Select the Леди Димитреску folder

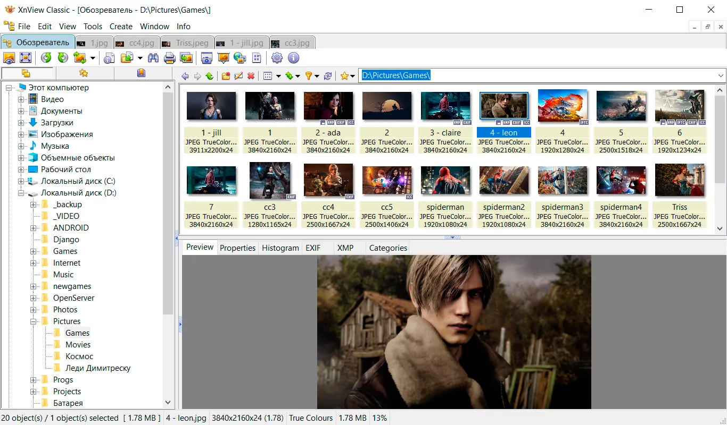click(x=97, y=368)
